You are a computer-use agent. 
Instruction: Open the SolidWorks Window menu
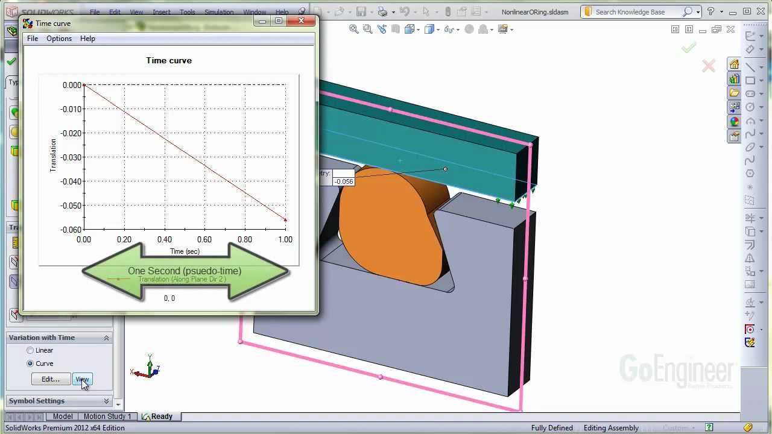[x=255, y=12]
